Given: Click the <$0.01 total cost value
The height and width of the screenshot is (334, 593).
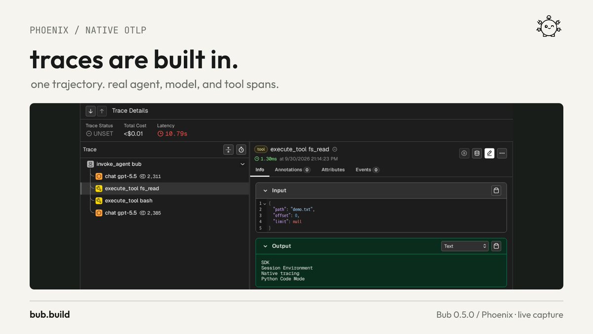Looking at the screenshot, I should pyautogui.click(x=133, y=134).
